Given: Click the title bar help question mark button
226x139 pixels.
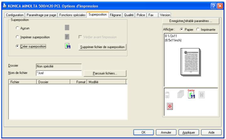Looking at the screenshot, I should [213, 6].
